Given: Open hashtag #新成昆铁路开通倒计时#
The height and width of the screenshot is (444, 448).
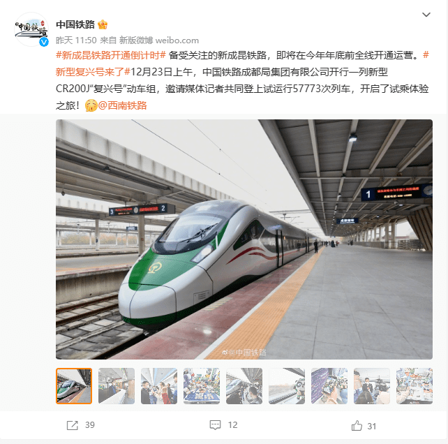Looking at the screenshot, I should click(x=111, y=55).
